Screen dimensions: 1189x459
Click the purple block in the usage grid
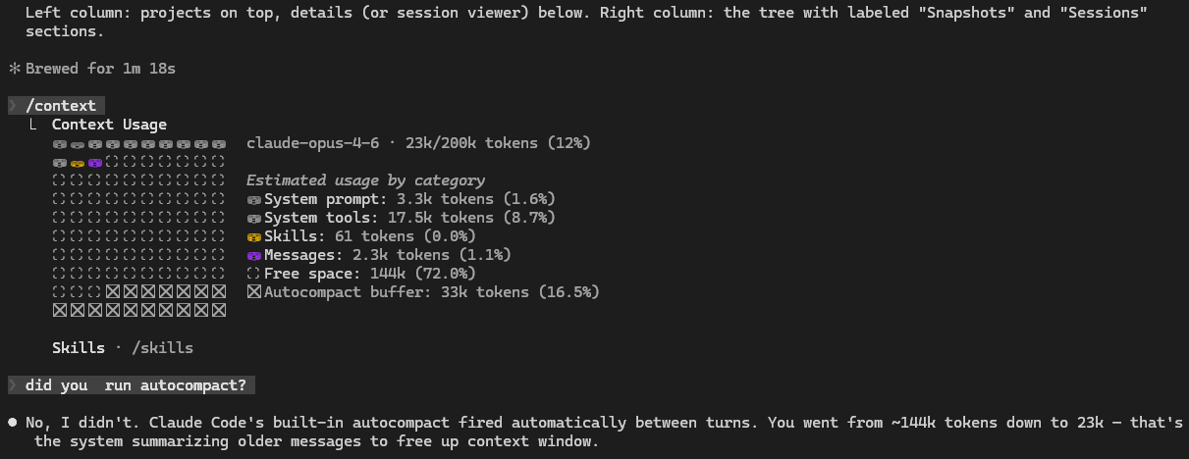(x=94, y=162)
